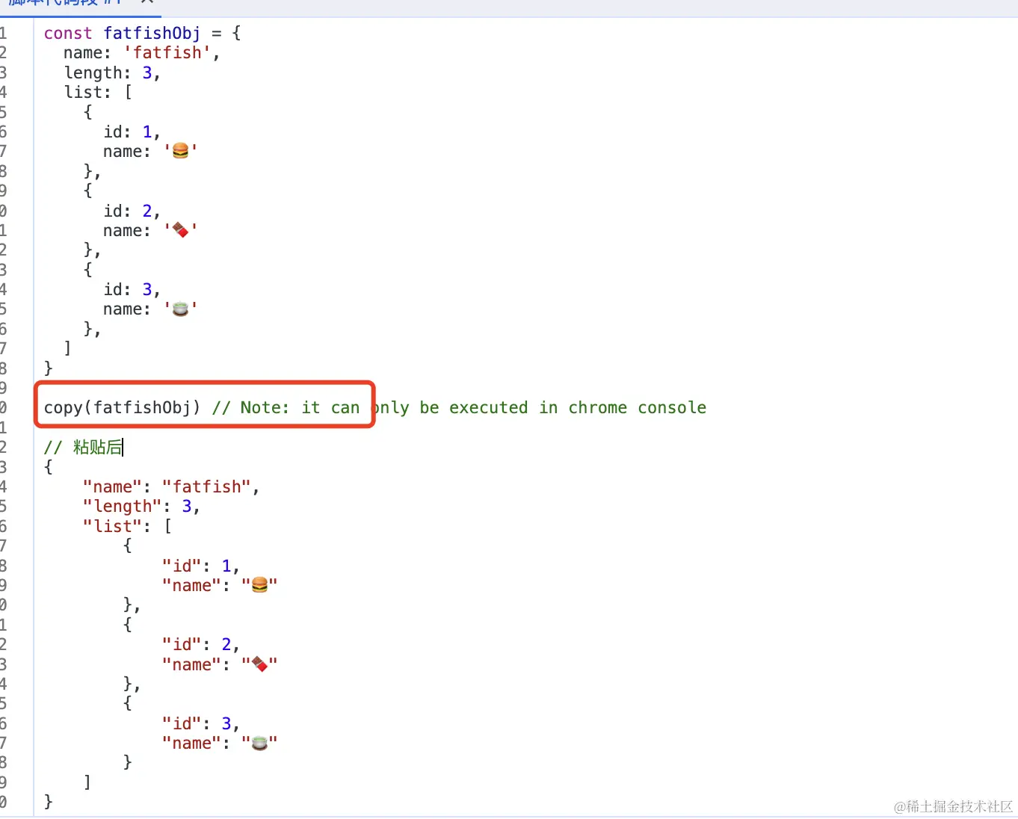Click the quoted "id": 2 line
Image resolution: width=1018 pixels, height=819 pixels.
point(200,644)
